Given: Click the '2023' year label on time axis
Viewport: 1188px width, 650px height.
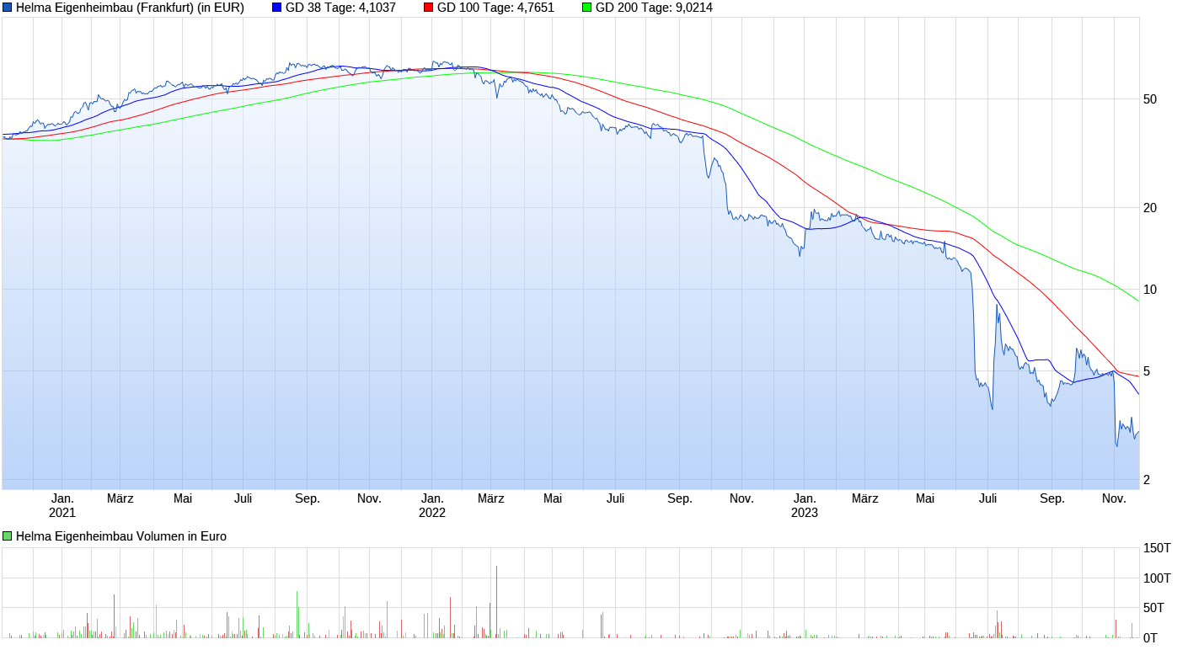Looking at the screenshot, I should (804, 512).
